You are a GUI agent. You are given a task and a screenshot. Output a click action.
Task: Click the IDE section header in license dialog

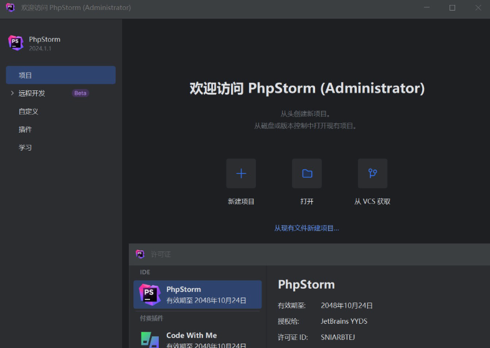pyautogui.click(x=145, y=272)
